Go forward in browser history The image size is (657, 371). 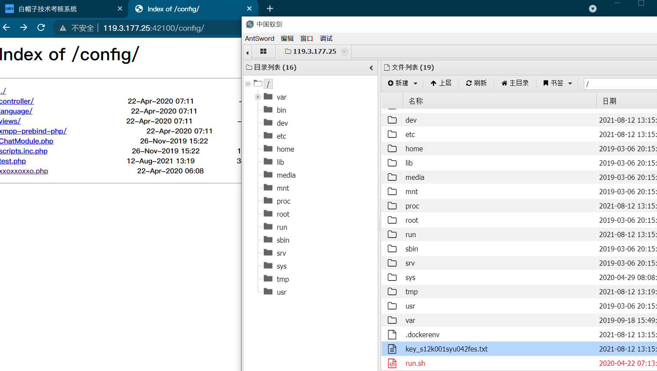[23, 28]
